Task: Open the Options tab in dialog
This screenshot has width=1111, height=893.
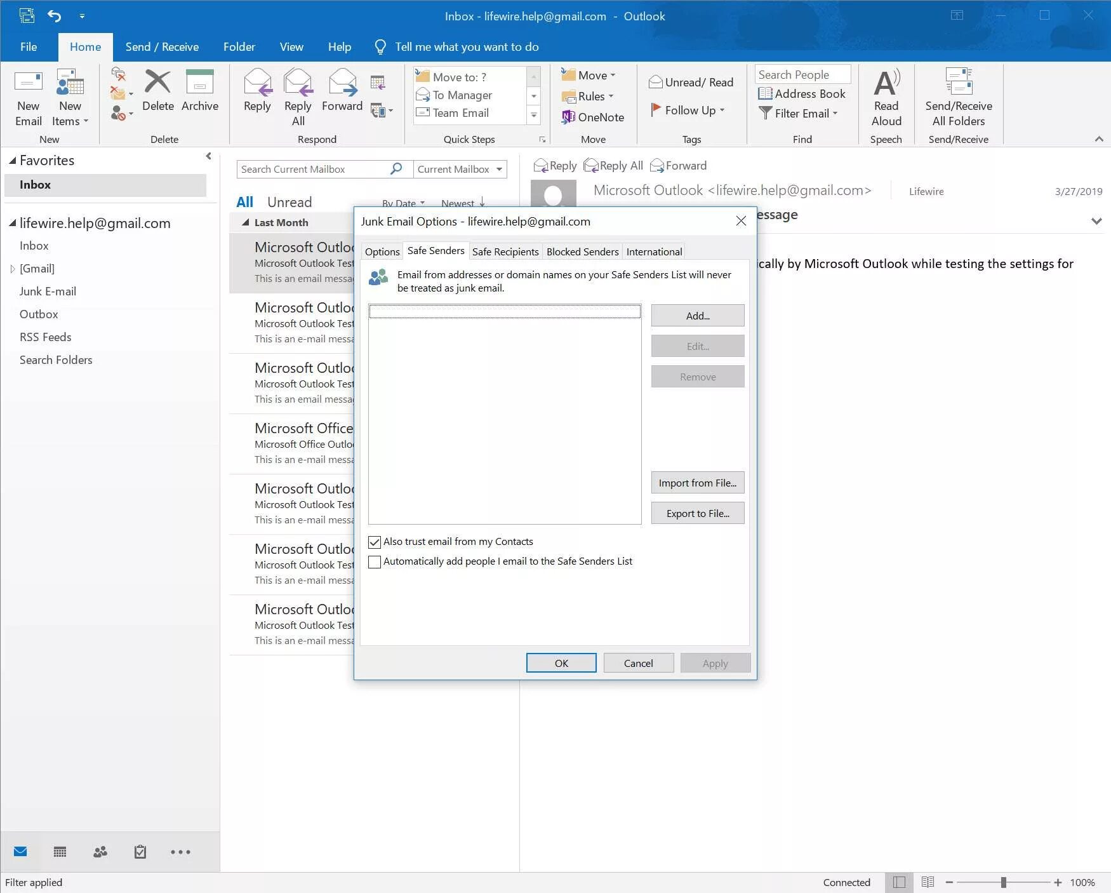Action: coord(382,252)
